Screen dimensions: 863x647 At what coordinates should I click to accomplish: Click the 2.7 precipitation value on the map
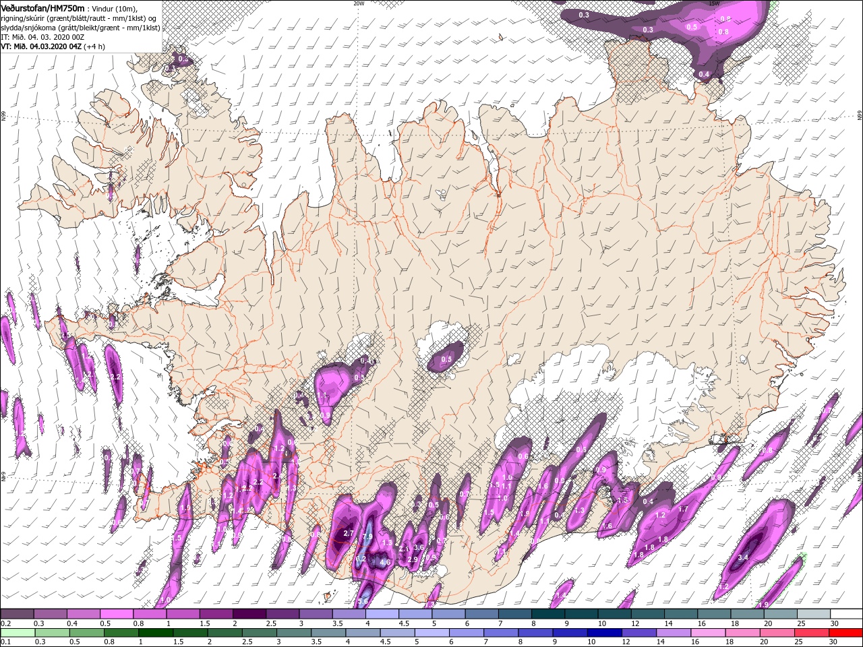point(349,533)
